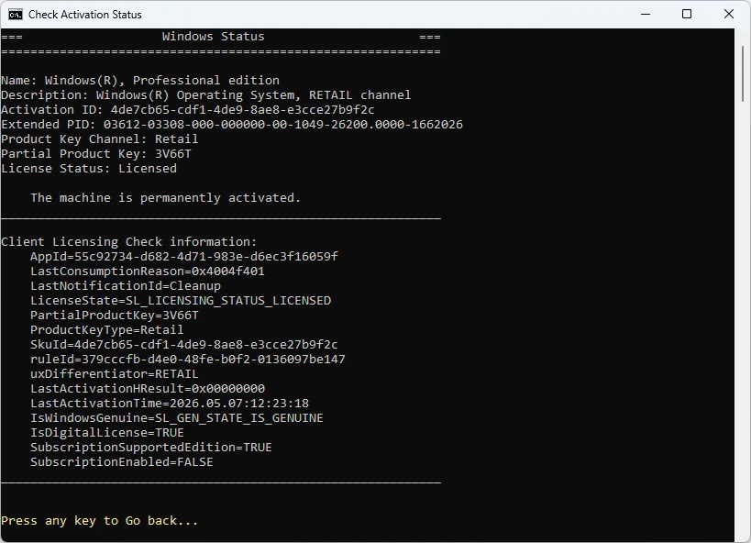Maximize the Check Activation Status window
This screenshot has height=543, width=751.
686,15
